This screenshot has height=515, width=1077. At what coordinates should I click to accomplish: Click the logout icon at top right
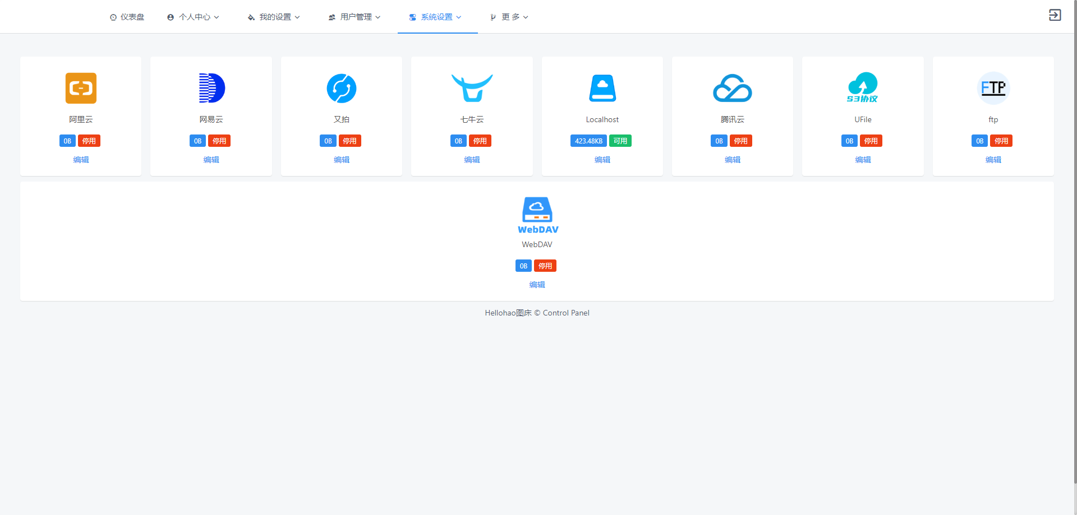tap(1055, 15)
